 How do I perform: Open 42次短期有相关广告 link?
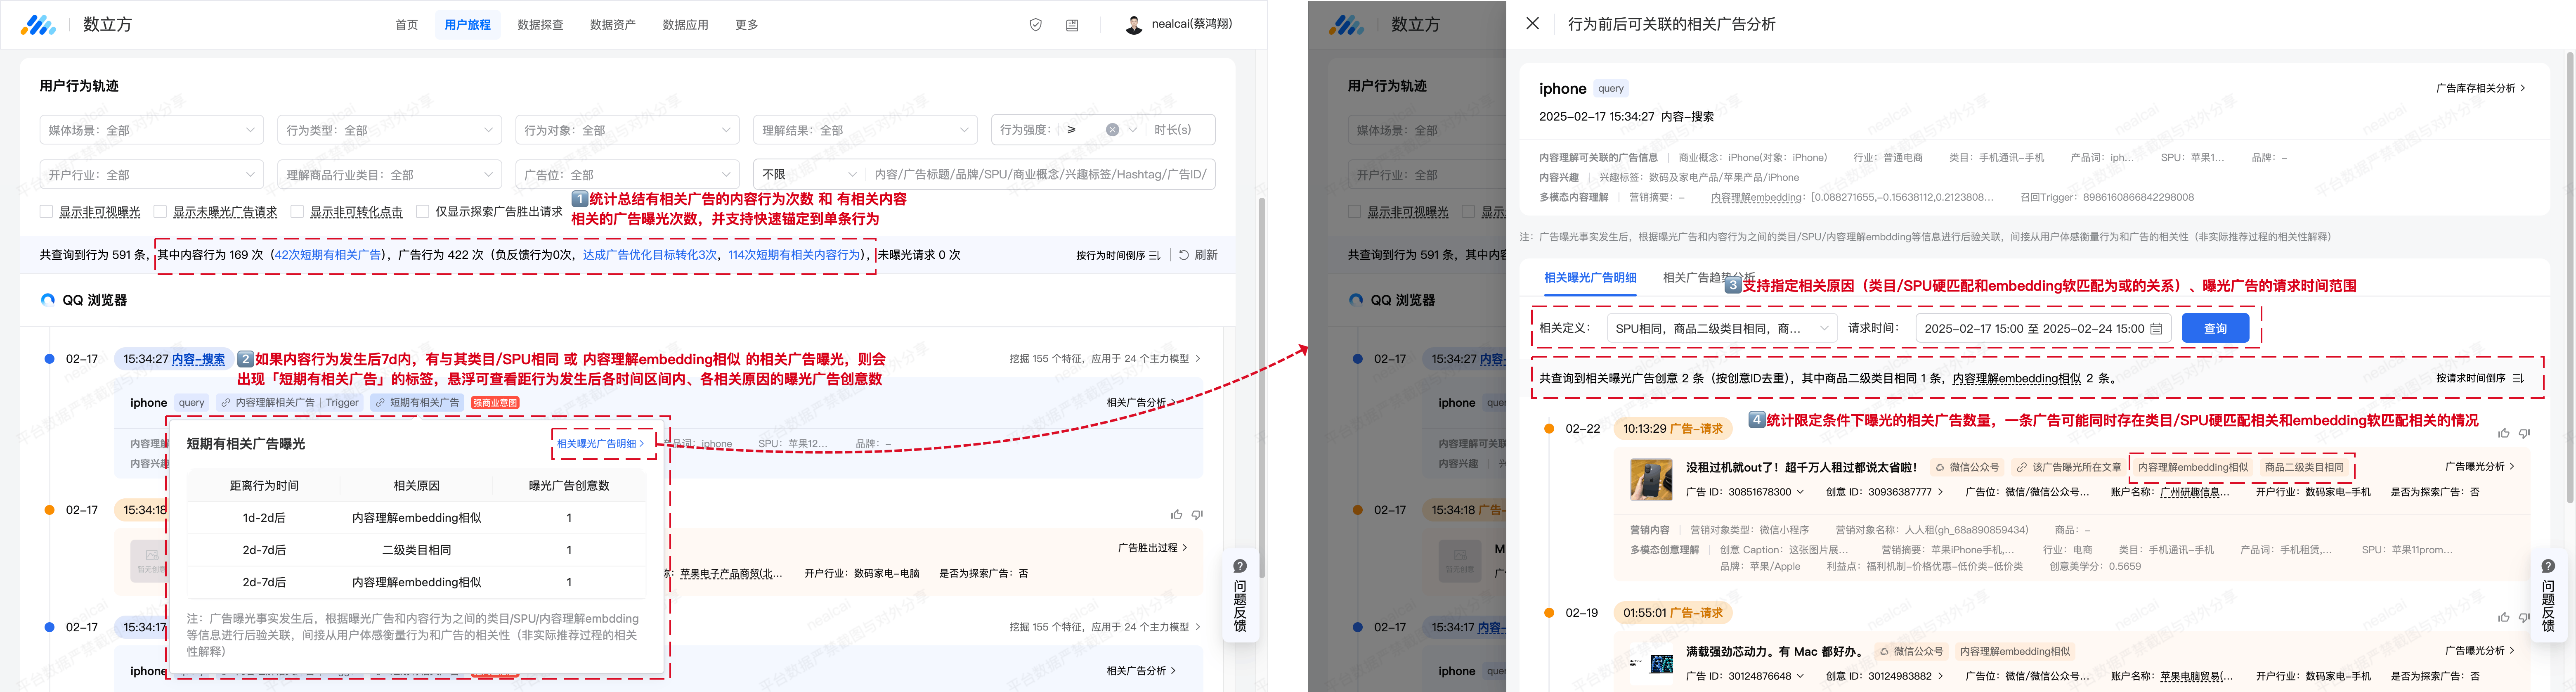point(328,255)
